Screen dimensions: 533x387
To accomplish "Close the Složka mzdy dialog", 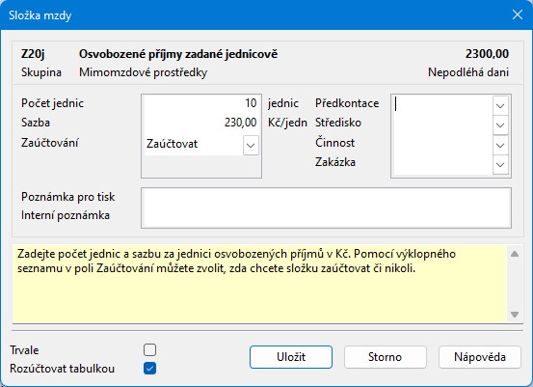I will click(x=518, y=14).
